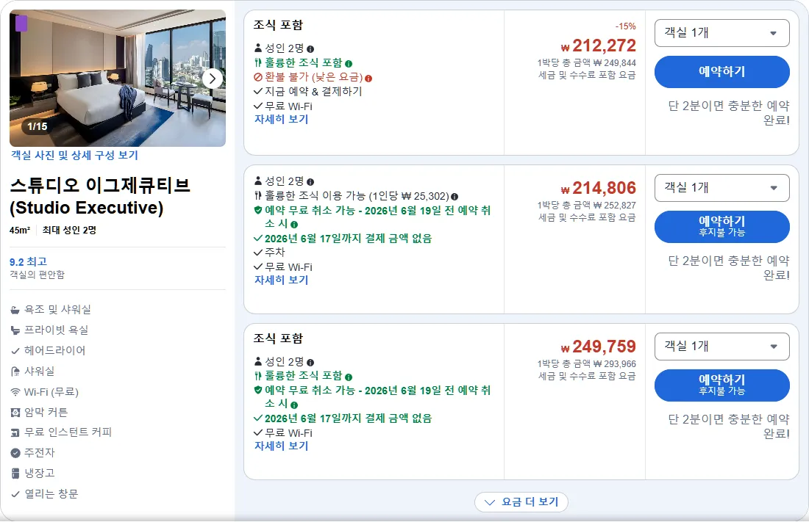Open first 객실 1개 room count dropdown
The width and height of the screenshot is (809, 522).
[721, 33]
